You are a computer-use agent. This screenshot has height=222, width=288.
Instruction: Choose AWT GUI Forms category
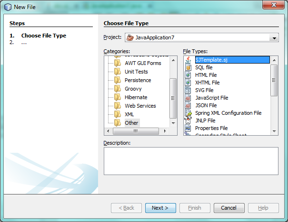click(143, 63)
